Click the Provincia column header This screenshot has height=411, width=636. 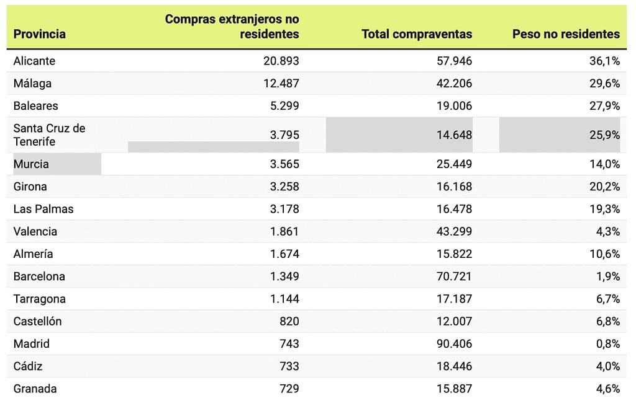tap(39, 34)
